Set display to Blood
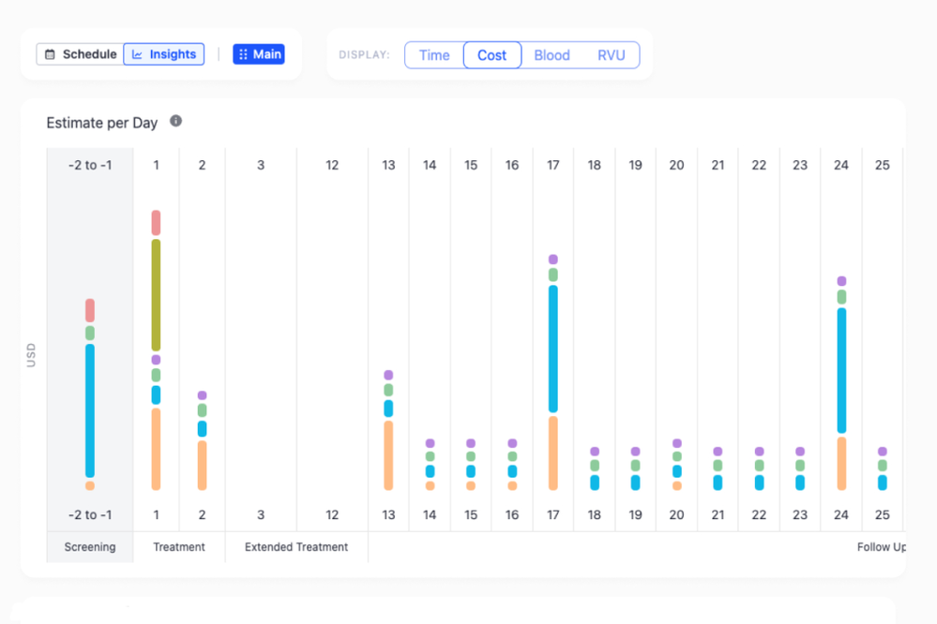This screenshot has height=624, width=937. [552, 55]
